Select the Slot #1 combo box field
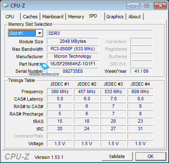Image resolution: width=169 pixels, height=163 pixels. (x=22, y=33)
